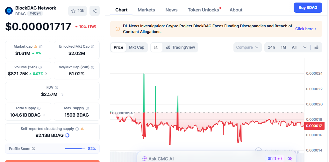Viewport: 329px width, 162px height.
Task: Open the share icon button
Action: pyautogui.click(x=95, y=11)
